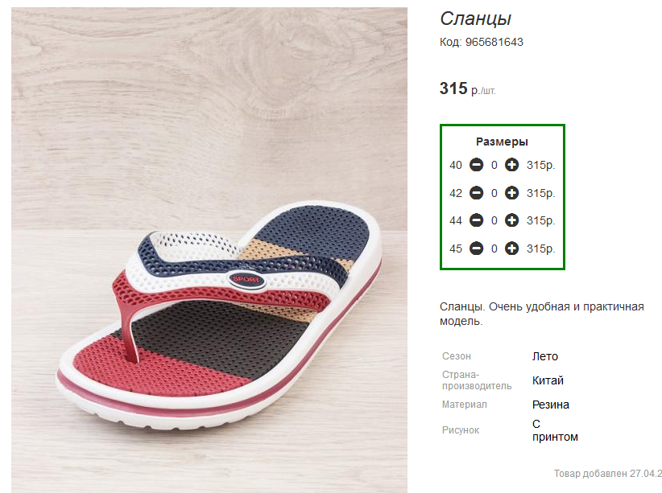The height and width of the screenshot is (493, 662).
Task: Click the Китай country value
Action: pos(548,380)
